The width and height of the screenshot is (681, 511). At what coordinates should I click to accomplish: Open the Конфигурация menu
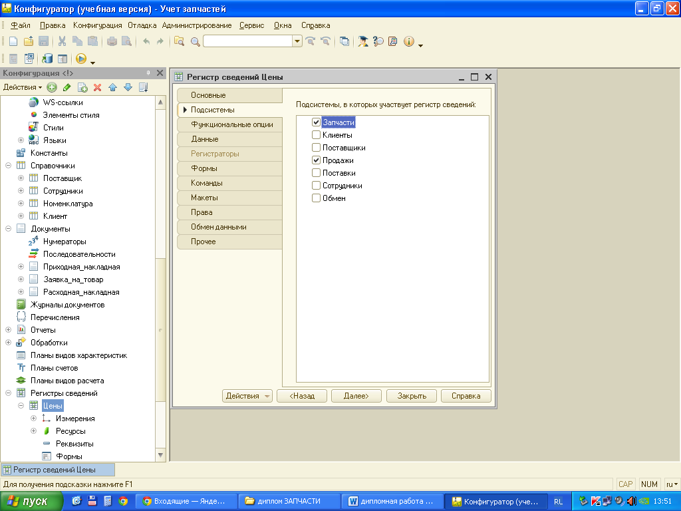pyautogui.click(x=97, y=25)
